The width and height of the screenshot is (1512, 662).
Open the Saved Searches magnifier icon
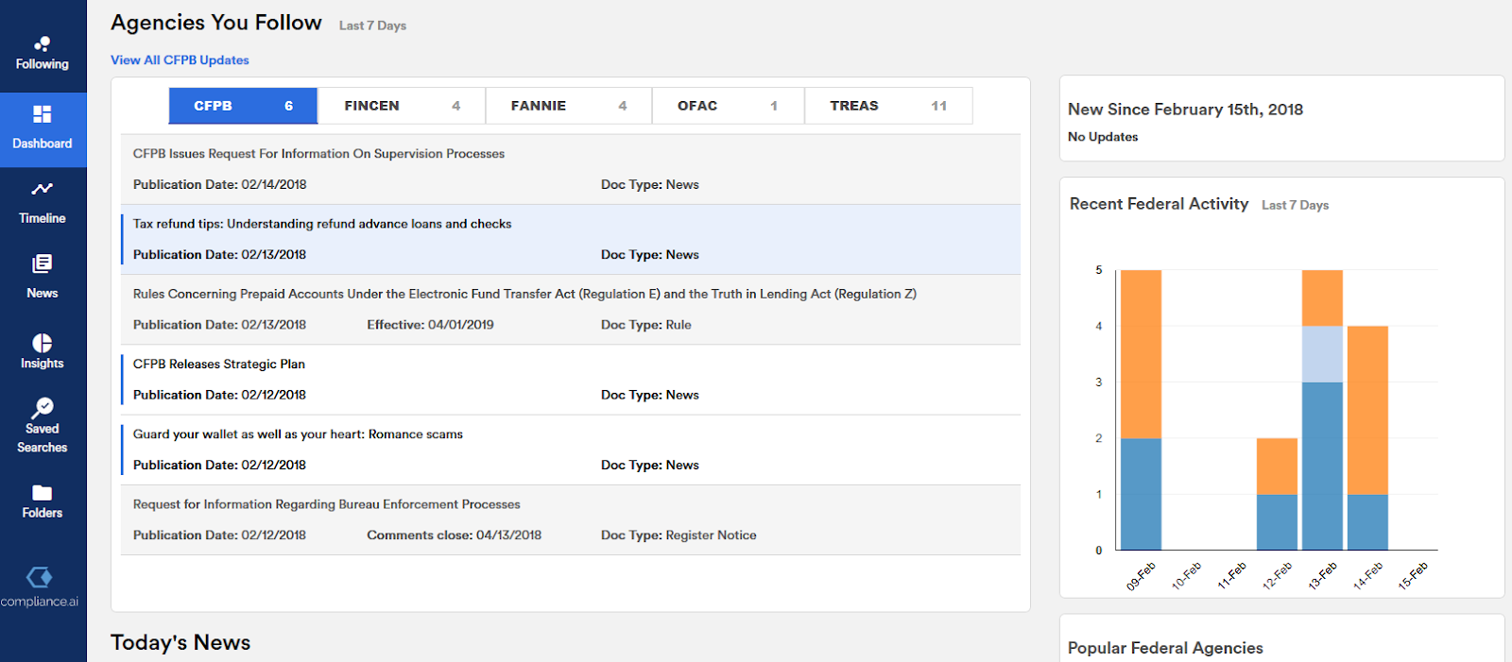[43, 408]
